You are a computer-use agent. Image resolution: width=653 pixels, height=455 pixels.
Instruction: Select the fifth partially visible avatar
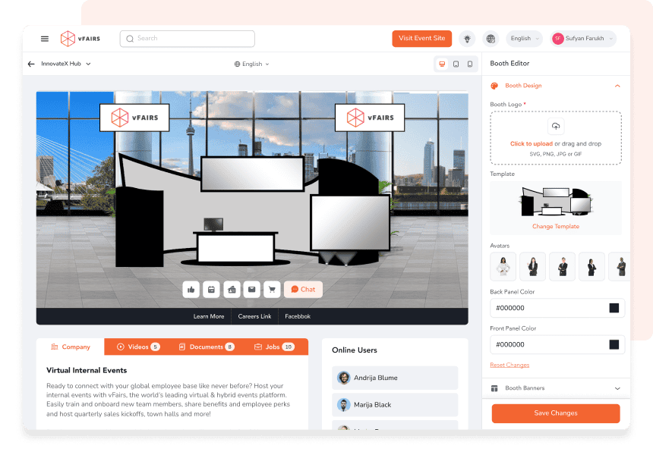(x=620, y=267)
